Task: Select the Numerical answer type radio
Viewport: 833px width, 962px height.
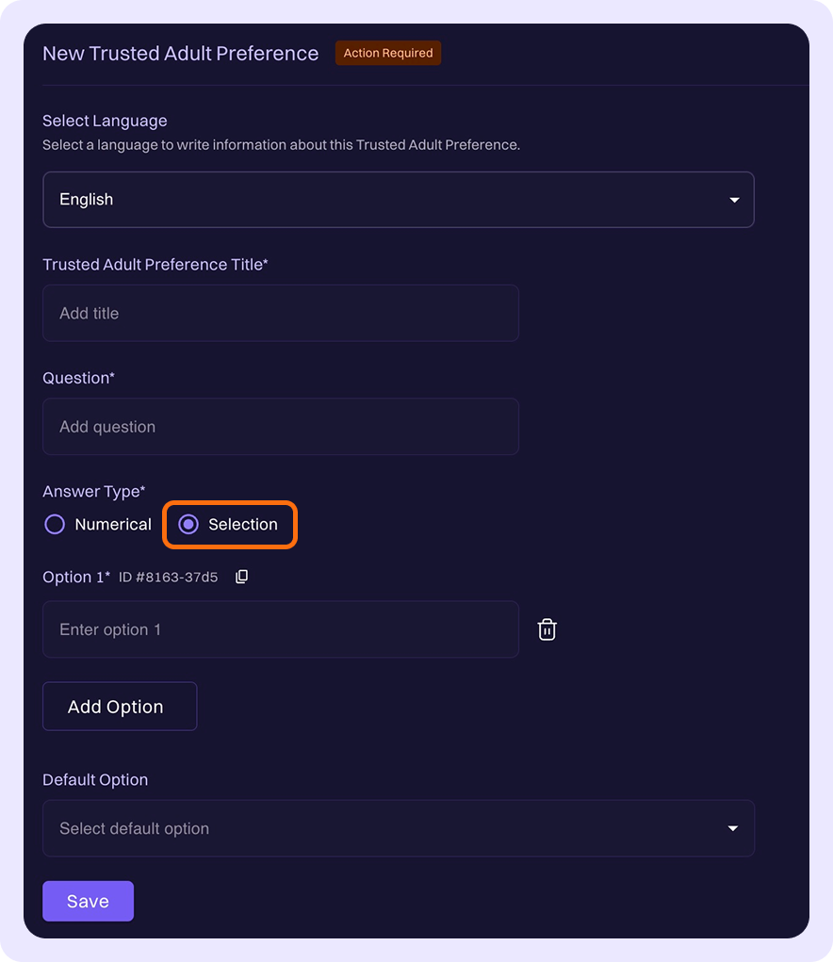Action: [x=55, y=525]
